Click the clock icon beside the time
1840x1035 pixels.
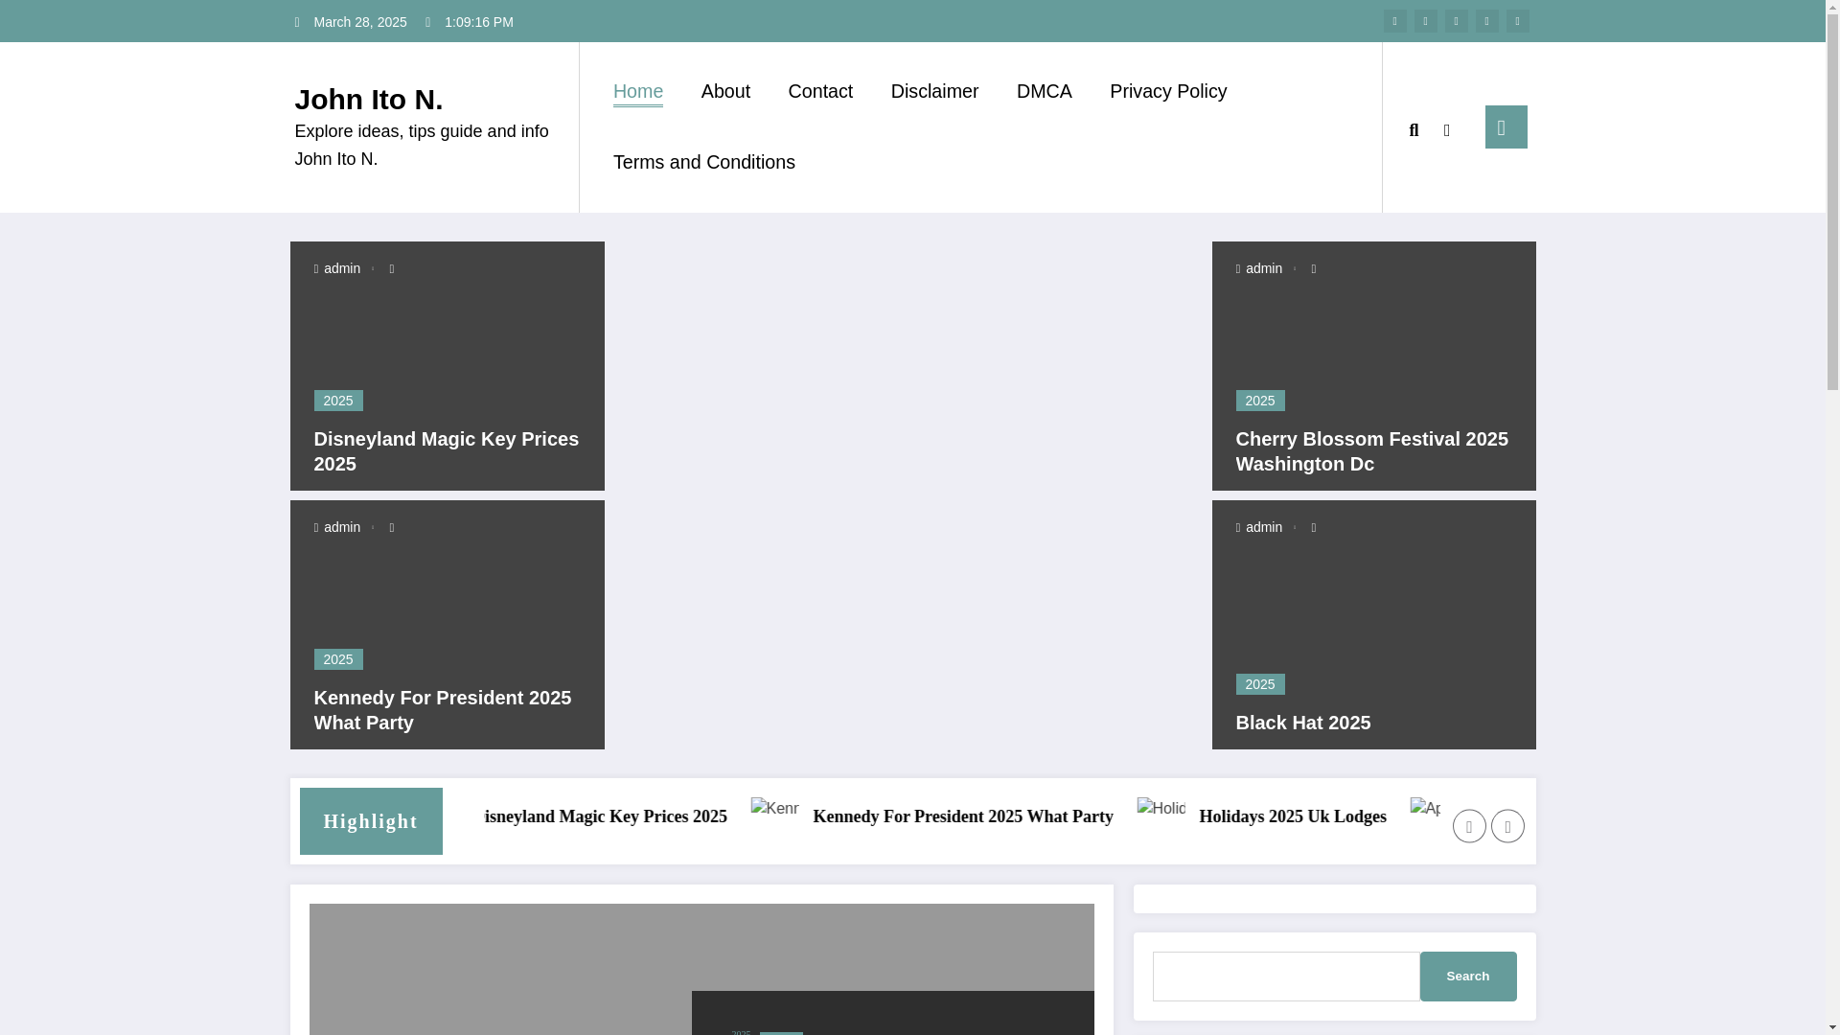click(429, 22)
